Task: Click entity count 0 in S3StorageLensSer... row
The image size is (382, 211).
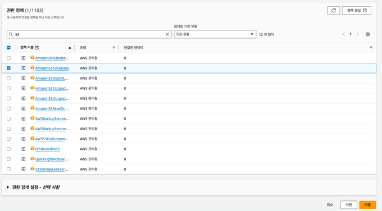Action: pyautogui.click(x=125, y=169)
